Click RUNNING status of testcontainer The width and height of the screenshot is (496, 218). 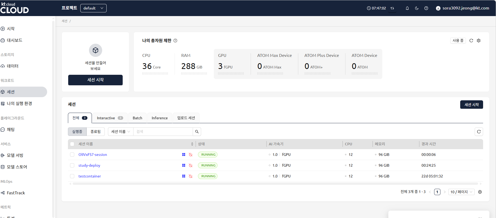pos(208,176)
